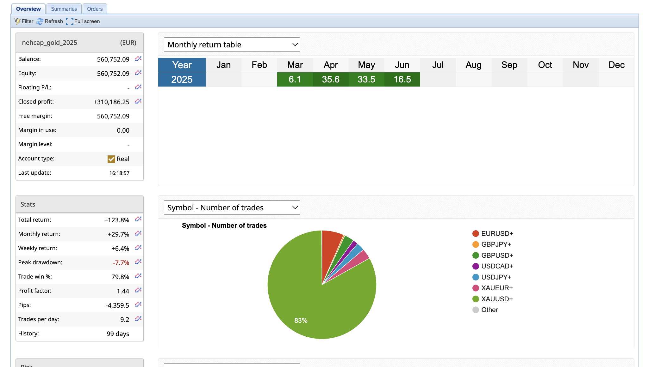Open chart icon beside Peak drawdown
Viewport: 667px width, 367px height.
(138, 262)
